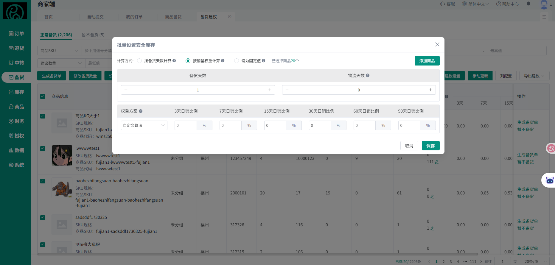This screenshot has width=555, height=265.
Task: Expand the 导出建议 dropdown
Action: pyautogui.click(x=534, y=76)
